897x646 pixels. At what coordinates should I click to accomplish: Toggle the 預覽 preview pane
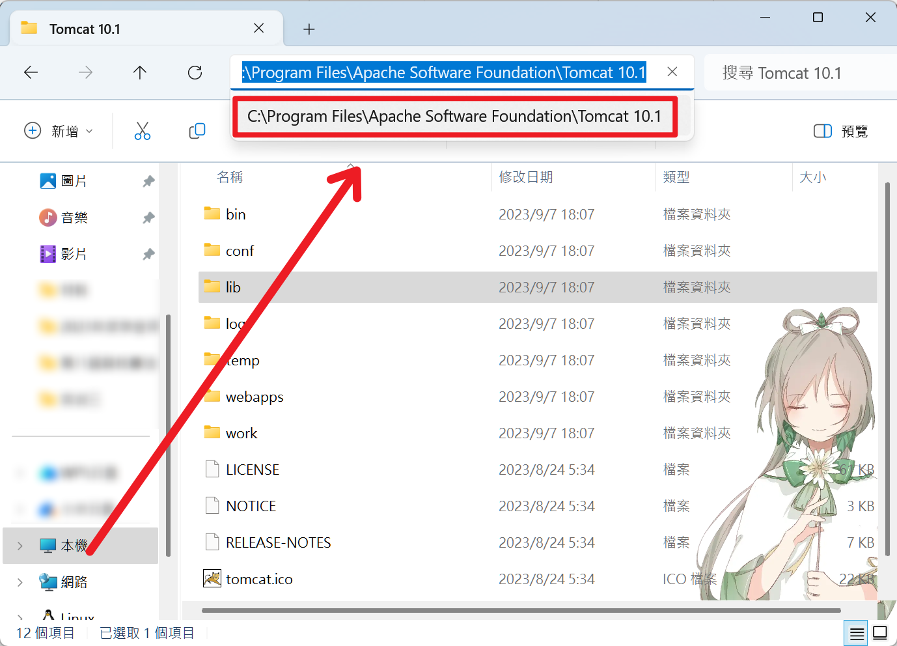point(841,131)
